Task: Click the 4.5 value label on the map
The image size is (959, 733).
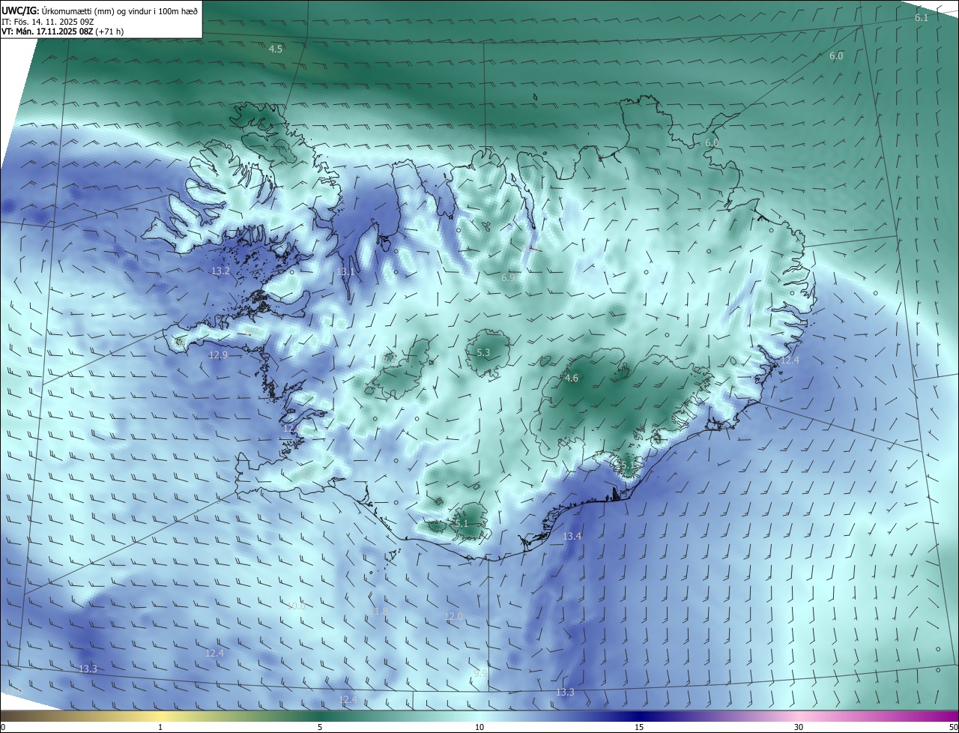Action: pos(276,49)
